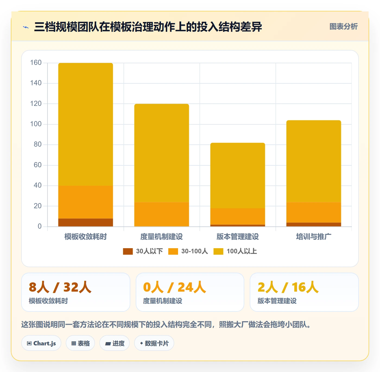Click the square icon in the Chart.js chip
Image resolution: width=380 pixels, height=372 pixels.
click(x=29, y=343)
